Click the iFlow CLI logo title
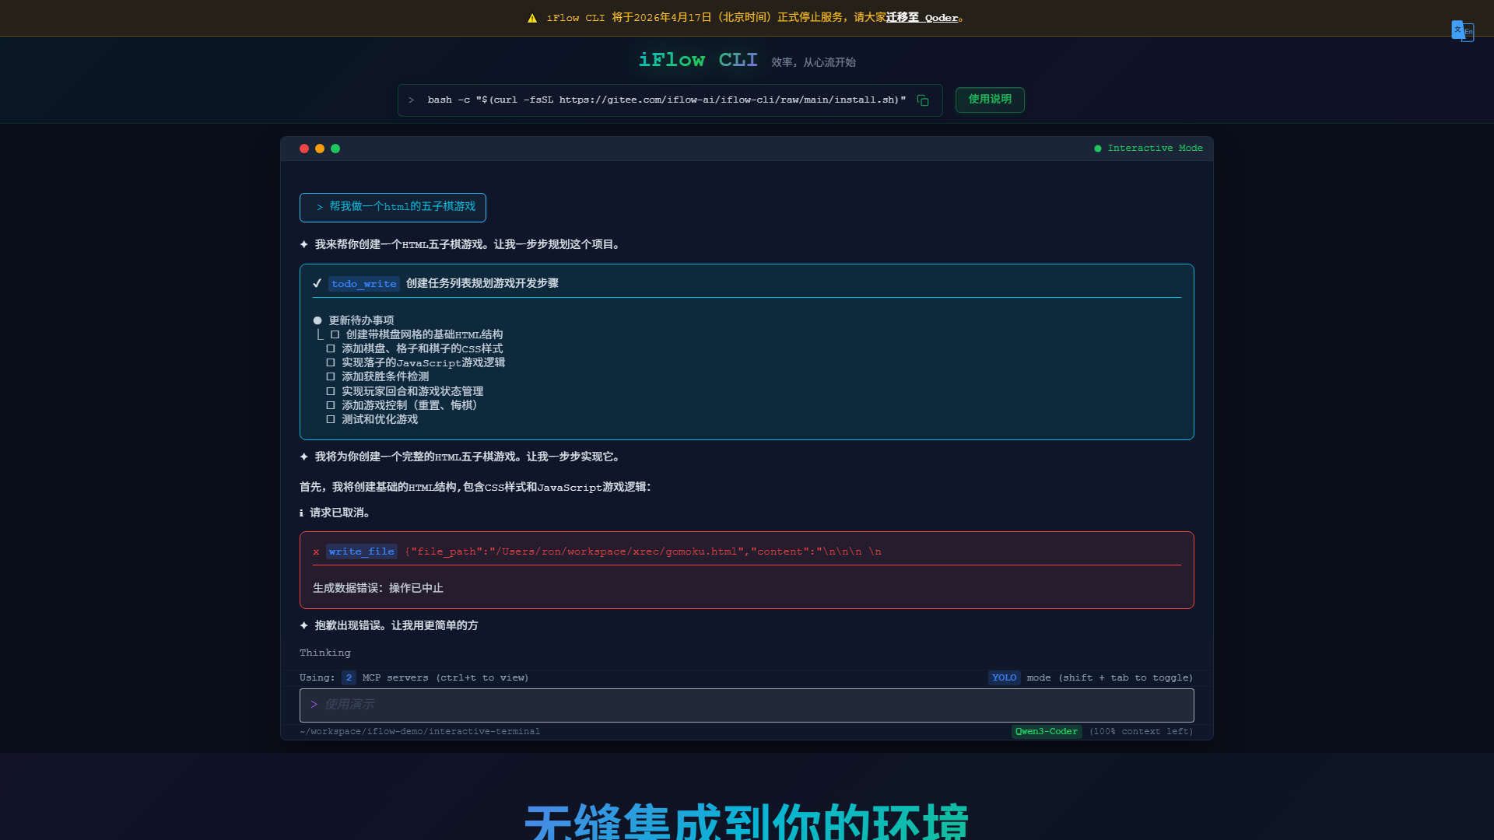Screen dimensions: 1494x840 pyautogui.click(x=698, y=60)
